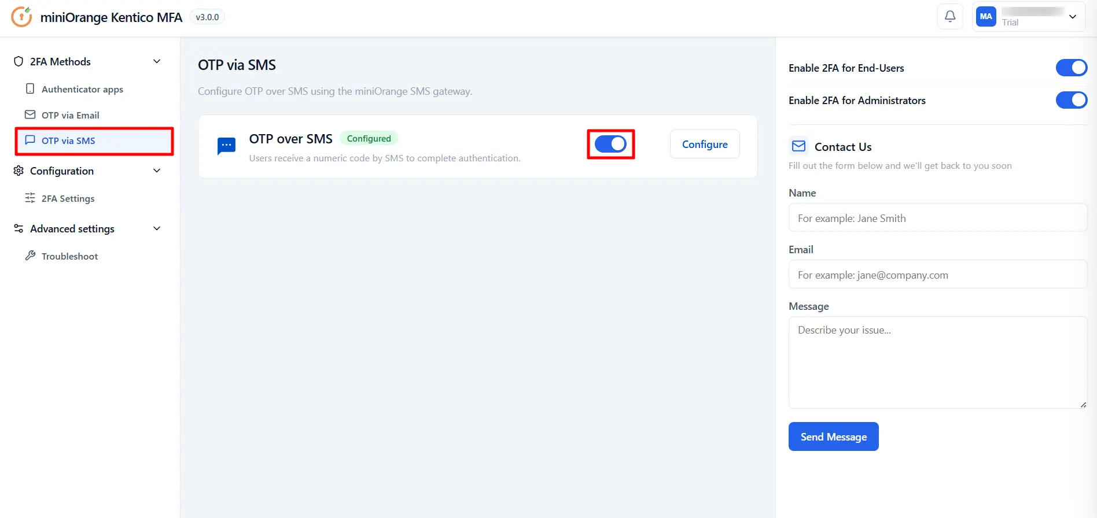
Task: Click the Contact Us heading
Action: pos(843,147)
